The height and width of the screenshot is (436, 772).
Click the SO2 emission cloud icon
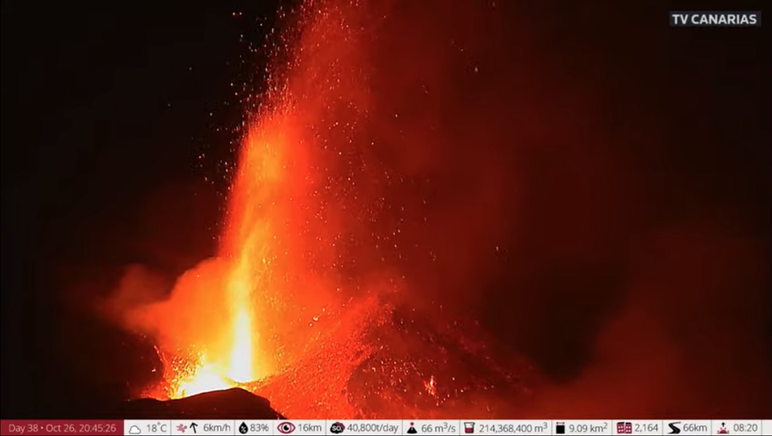337,428
